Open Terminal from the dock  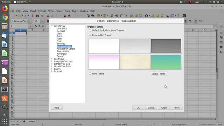5,89
